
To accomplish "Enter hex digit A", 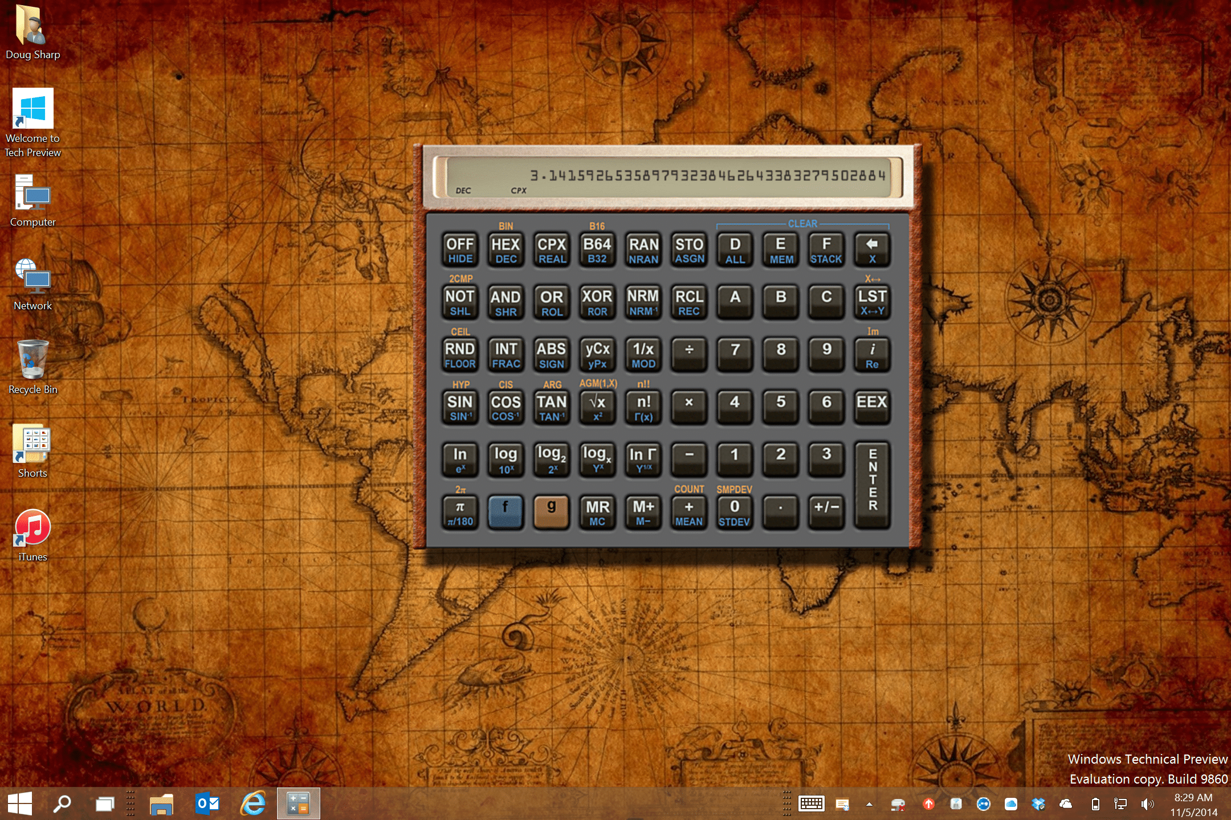I will [x=735, y=302].
